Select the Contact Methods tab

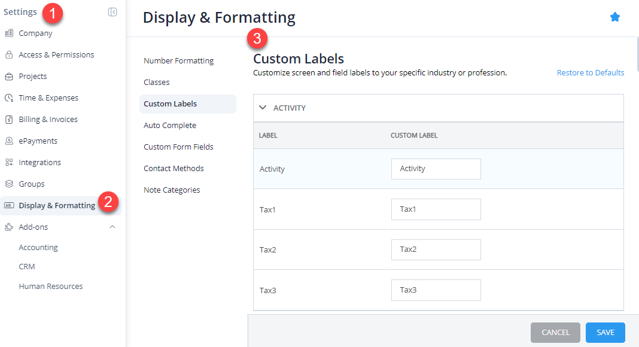174,168
